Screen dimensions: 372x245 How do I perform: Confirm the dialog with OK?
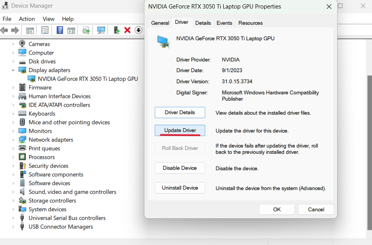point(277,209)
